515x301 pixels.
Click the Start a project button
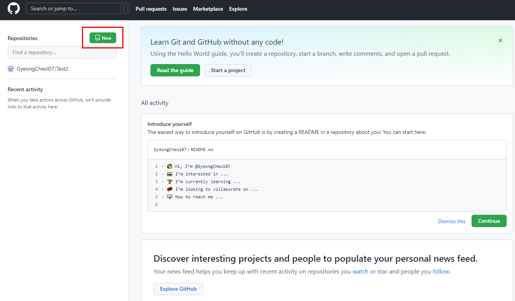pyautogui.click(x=228, y=70)
